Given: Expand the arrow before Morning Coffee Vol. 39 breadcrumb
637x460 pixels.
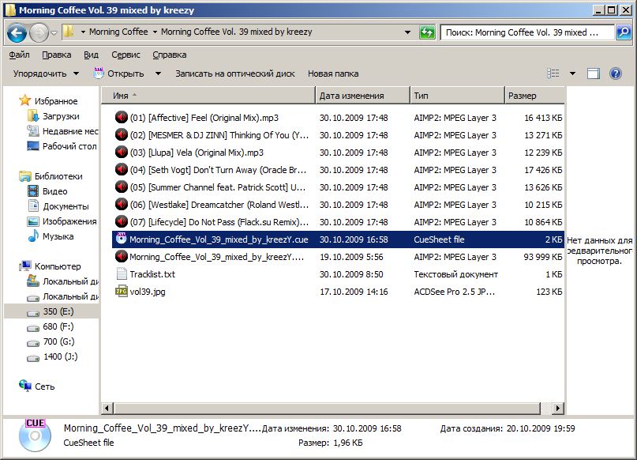Looking at the screenshot, I should point(155,32).
